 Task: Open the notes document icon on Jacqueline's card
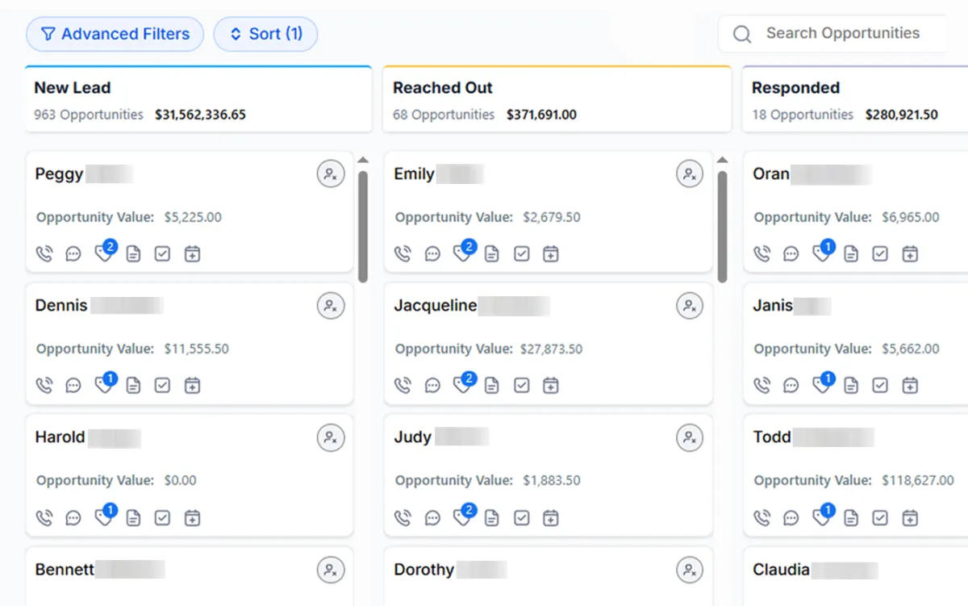(x=492, y=386)
